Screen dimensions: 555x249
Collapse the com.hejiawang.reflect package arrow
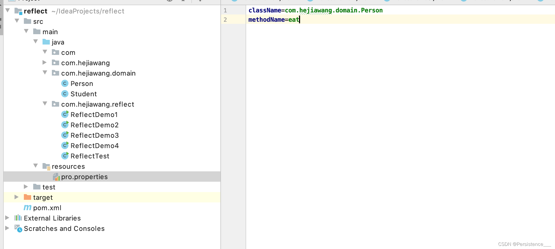point(45,104)
